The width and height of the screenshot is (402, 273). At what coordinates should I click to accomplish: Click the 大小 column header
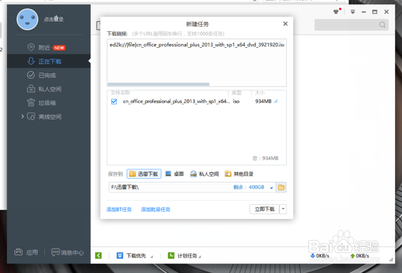click(x=259, y=92)
